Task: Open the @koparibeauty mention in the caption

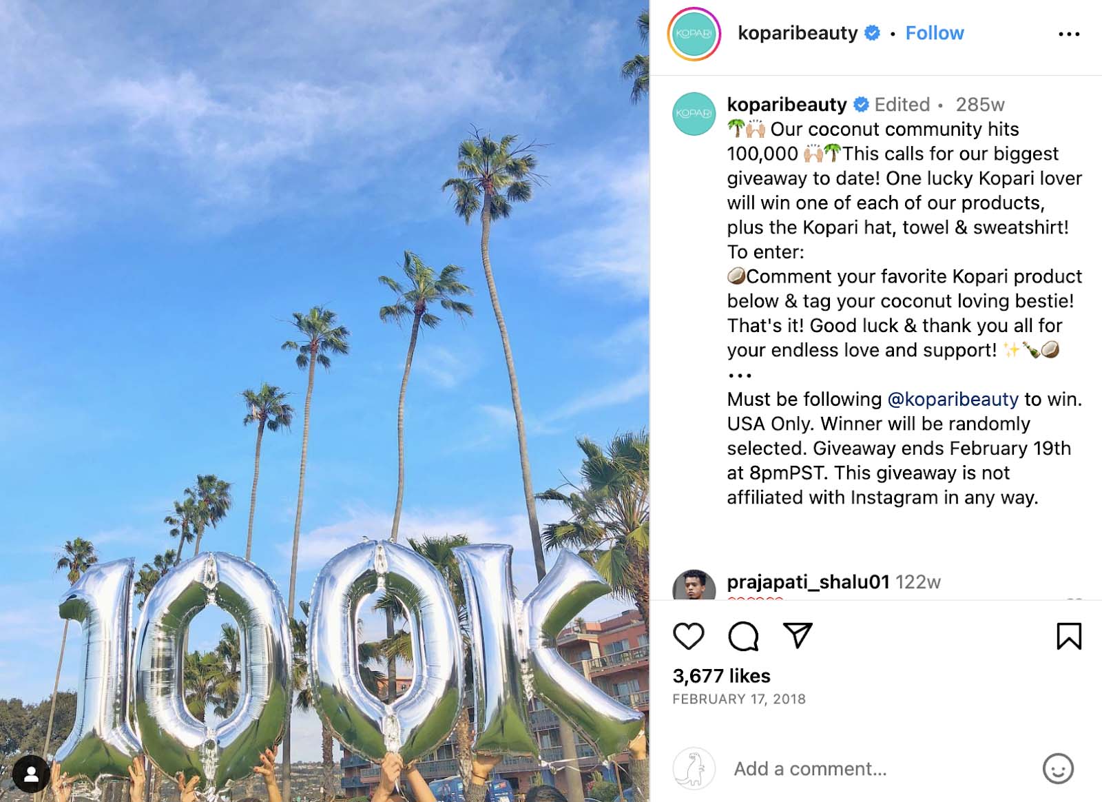Action: coord(951,400)
